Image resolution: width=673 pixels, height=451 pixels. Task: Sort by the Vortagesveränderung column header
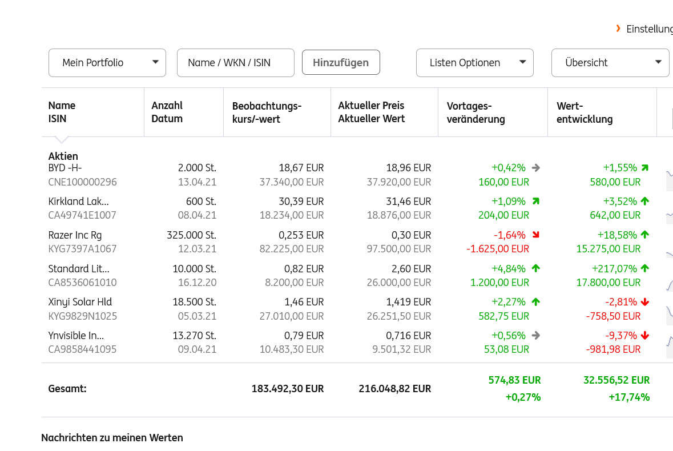[475, 112]
